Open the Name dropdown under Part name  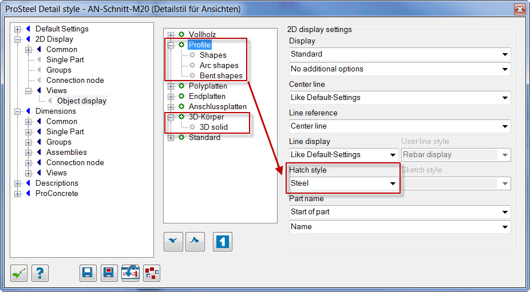(400, 226)
